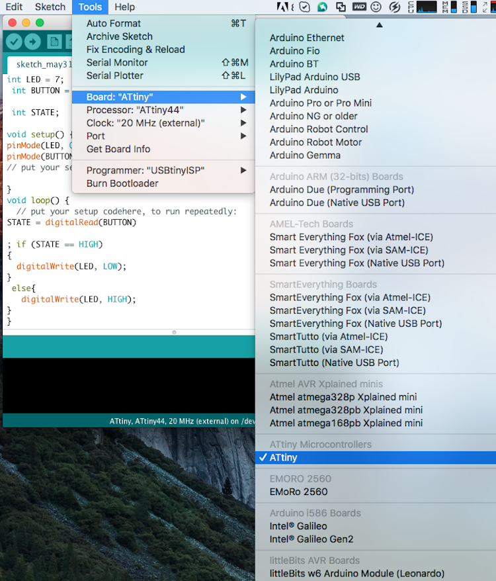The height and width of the screenshot is (581, 496).
Task: Click the green circular arrow icon in menu bar
Action: tap(323, 7)
